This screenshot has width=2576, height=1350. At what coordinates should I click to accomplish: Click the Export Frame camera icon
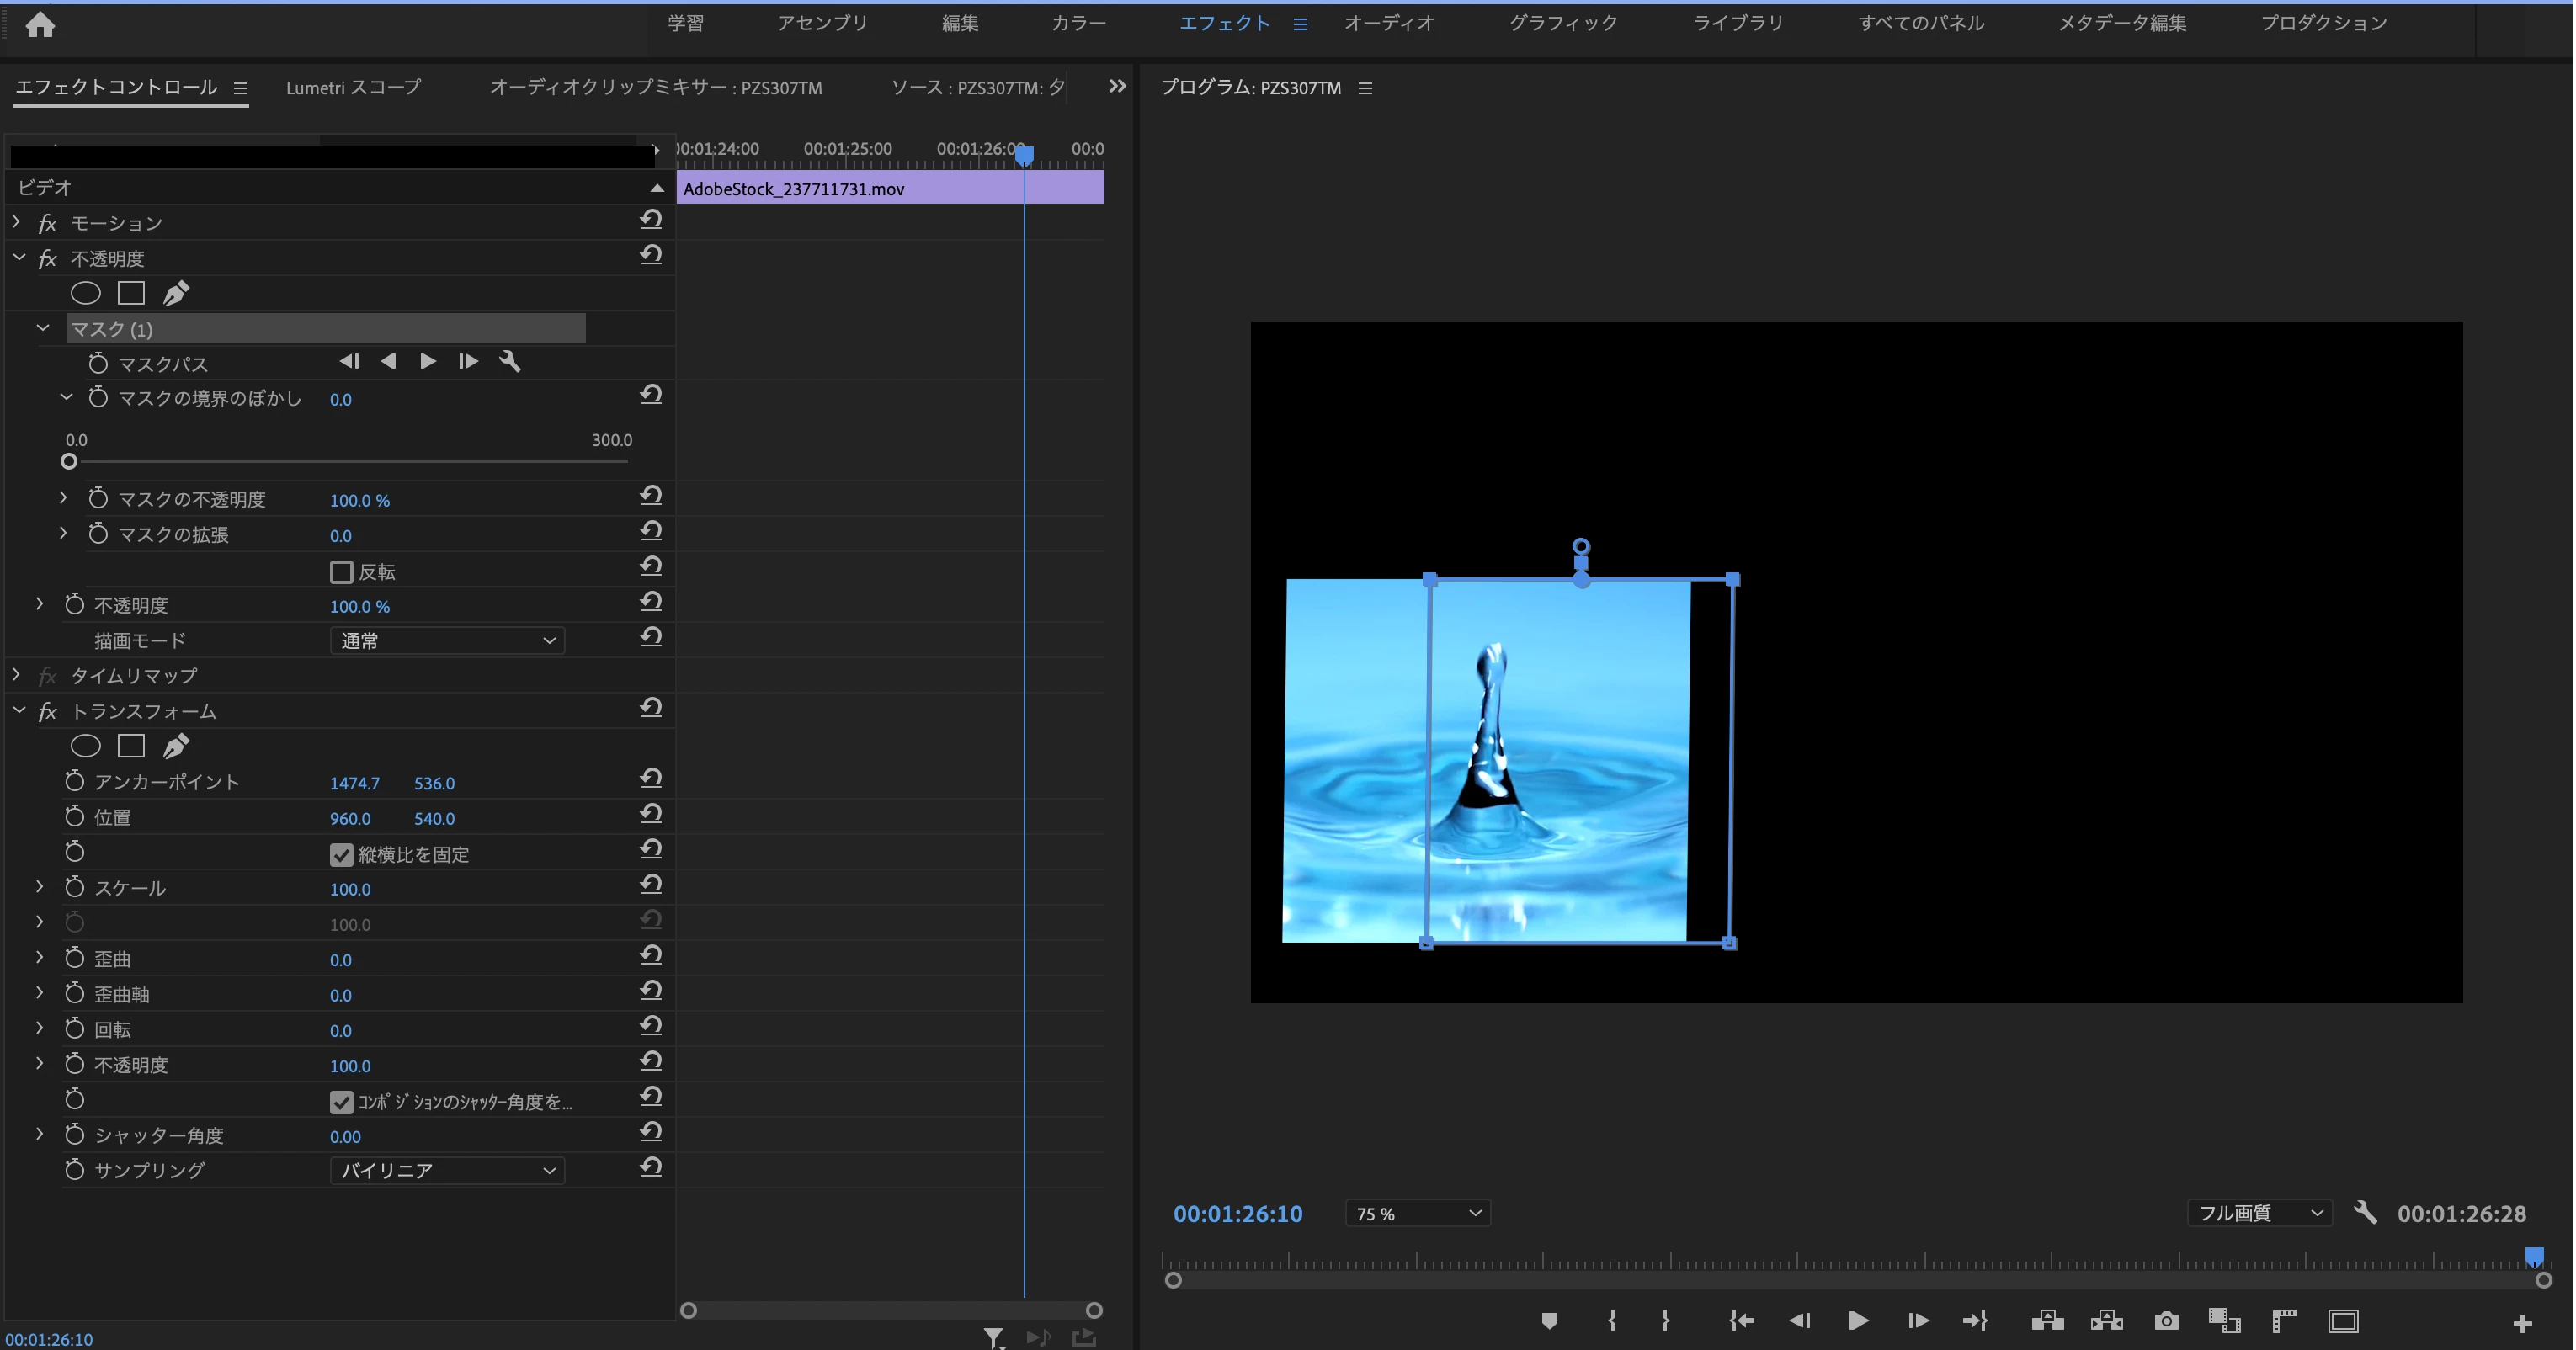(2166, 1321)
